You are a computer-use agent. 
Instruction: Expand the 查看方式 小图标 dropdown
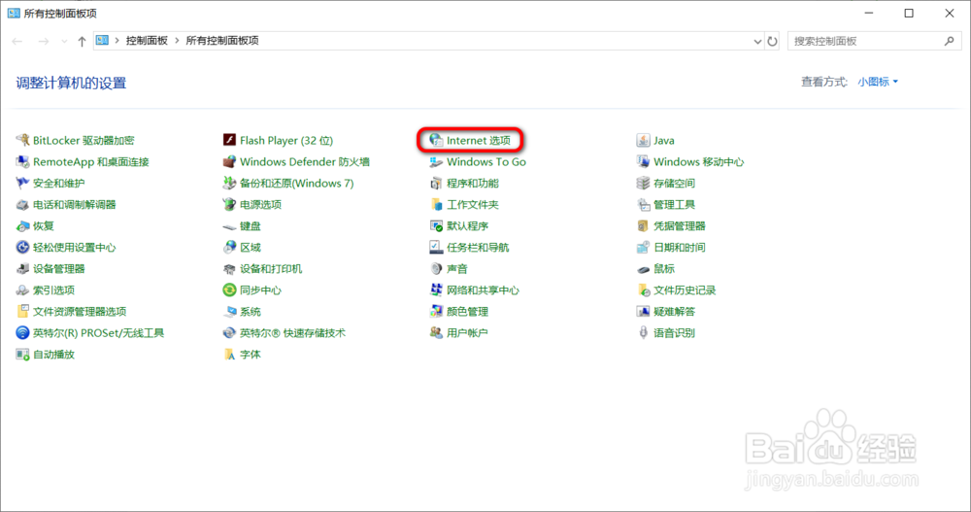(878, 82)
